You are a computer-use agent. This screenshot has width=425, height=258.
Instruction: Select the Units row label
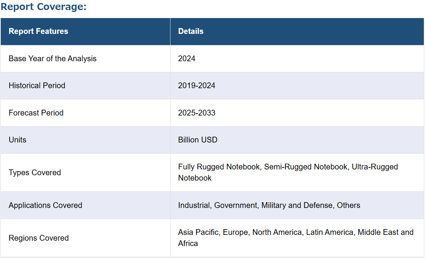(x=18, y=140)
